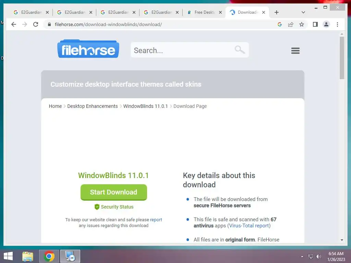Go back to the previous page
The image size is (351, 263).
(x=14, y=24)
